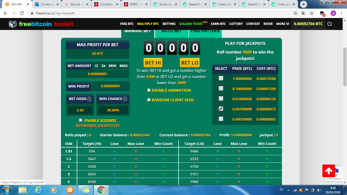
Task: Show help for Bet Odds
Action: click(x=89, y=99)
